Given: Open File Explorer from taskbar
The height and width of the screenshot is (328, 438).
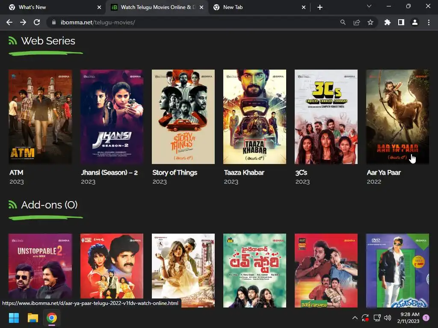Looking at the screenshot, I should (33, 318).
